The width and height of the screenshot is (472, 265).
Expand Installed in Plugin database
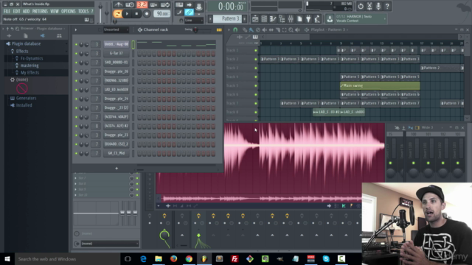pyautogui.click(x=24, y=105)
